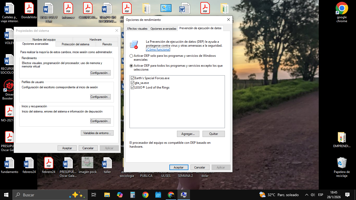
Task: Click the 'Cómo funciona' link
Action: 158,49
